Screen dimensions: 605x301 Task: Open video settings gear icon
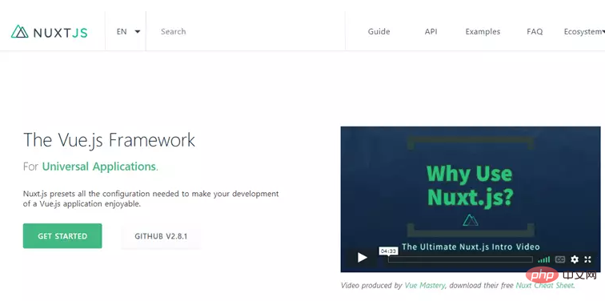[x=575, y=259]
